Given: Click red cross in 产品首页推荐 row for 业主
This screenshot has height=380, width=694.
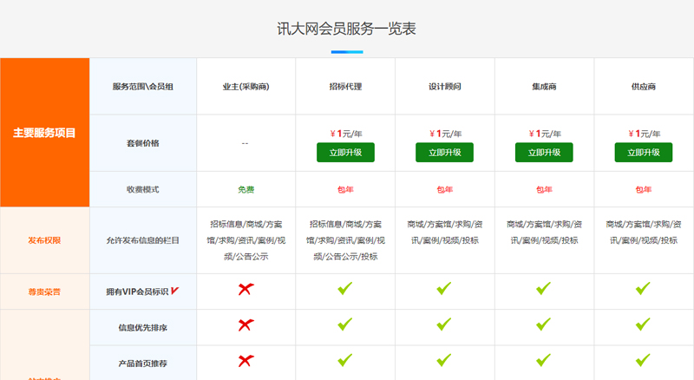Looking at the screenshot, I should 246,361.
